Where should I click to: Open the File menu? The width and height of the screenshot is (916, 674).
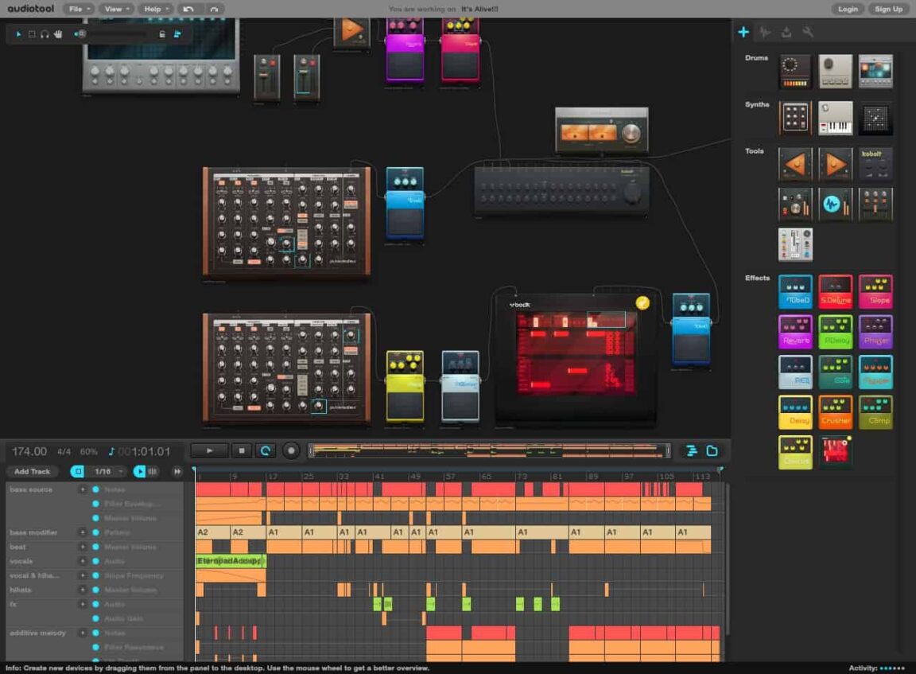(x=77, y=9)
